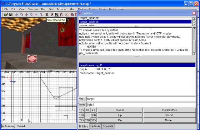Select the classname target_position row

137,73
